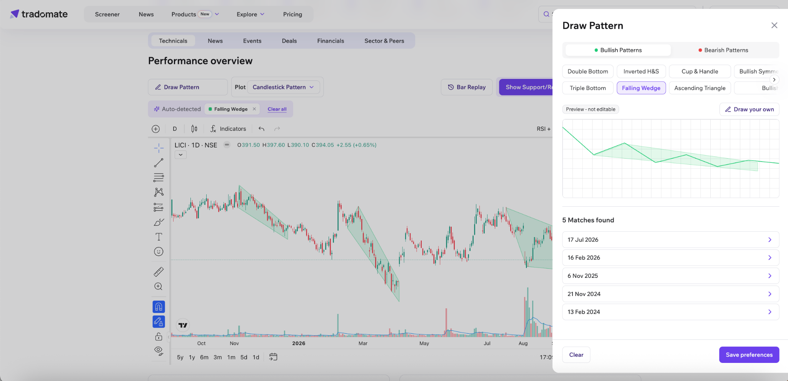Click the Clear button in Draw Pattern panel
This screenshot has height=381, width=788.
point(576,355)
